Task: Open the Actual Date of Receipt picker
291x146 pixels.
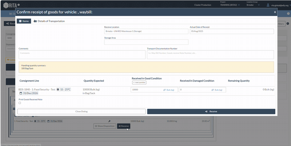Action: tap(231, 31)
